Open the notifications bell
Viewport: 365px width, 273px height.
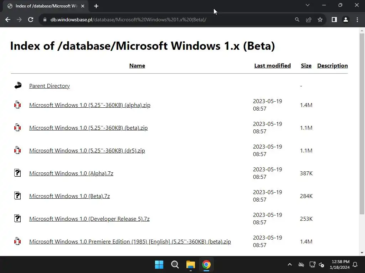click(x=355, y=264)
